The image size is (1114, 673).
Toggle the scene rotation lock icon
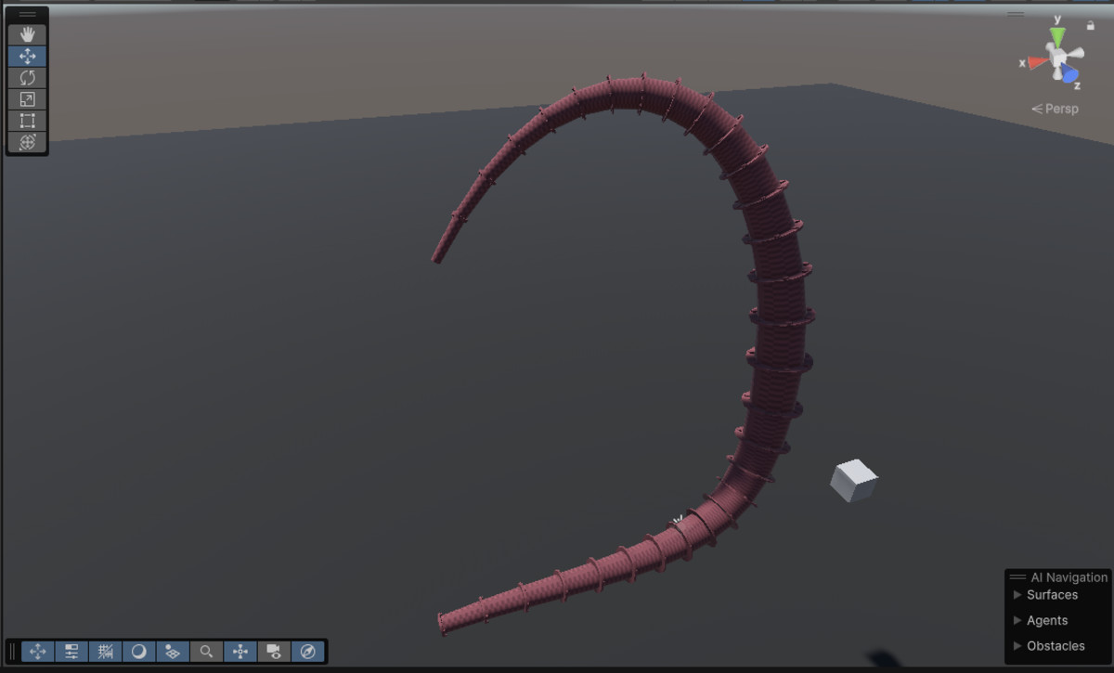coord(1091,25)
